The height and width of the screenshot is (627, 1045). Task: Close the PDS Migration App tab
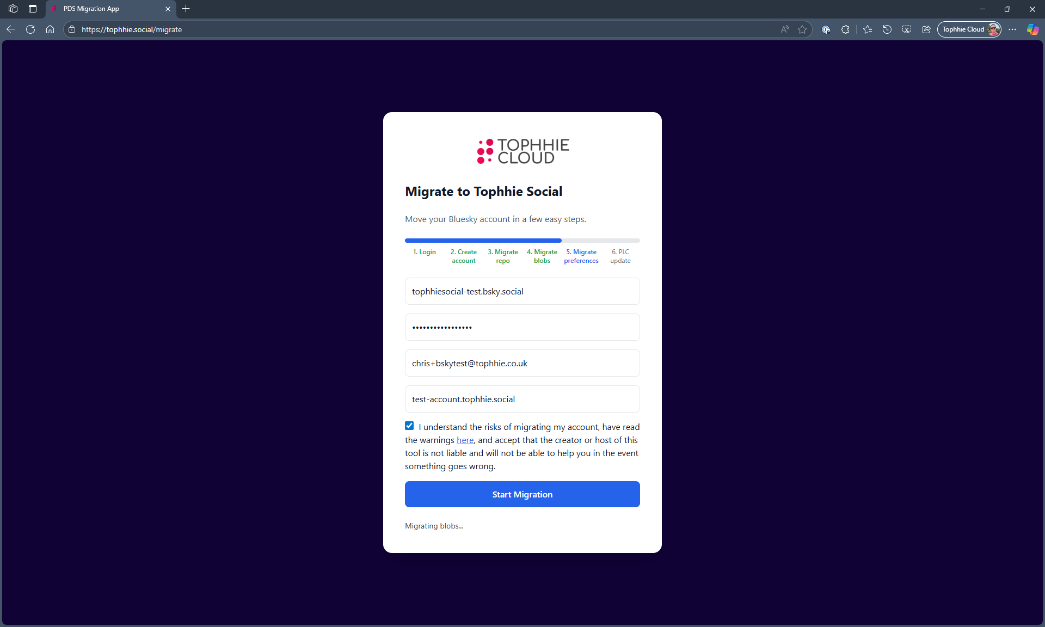pos(168,9)
